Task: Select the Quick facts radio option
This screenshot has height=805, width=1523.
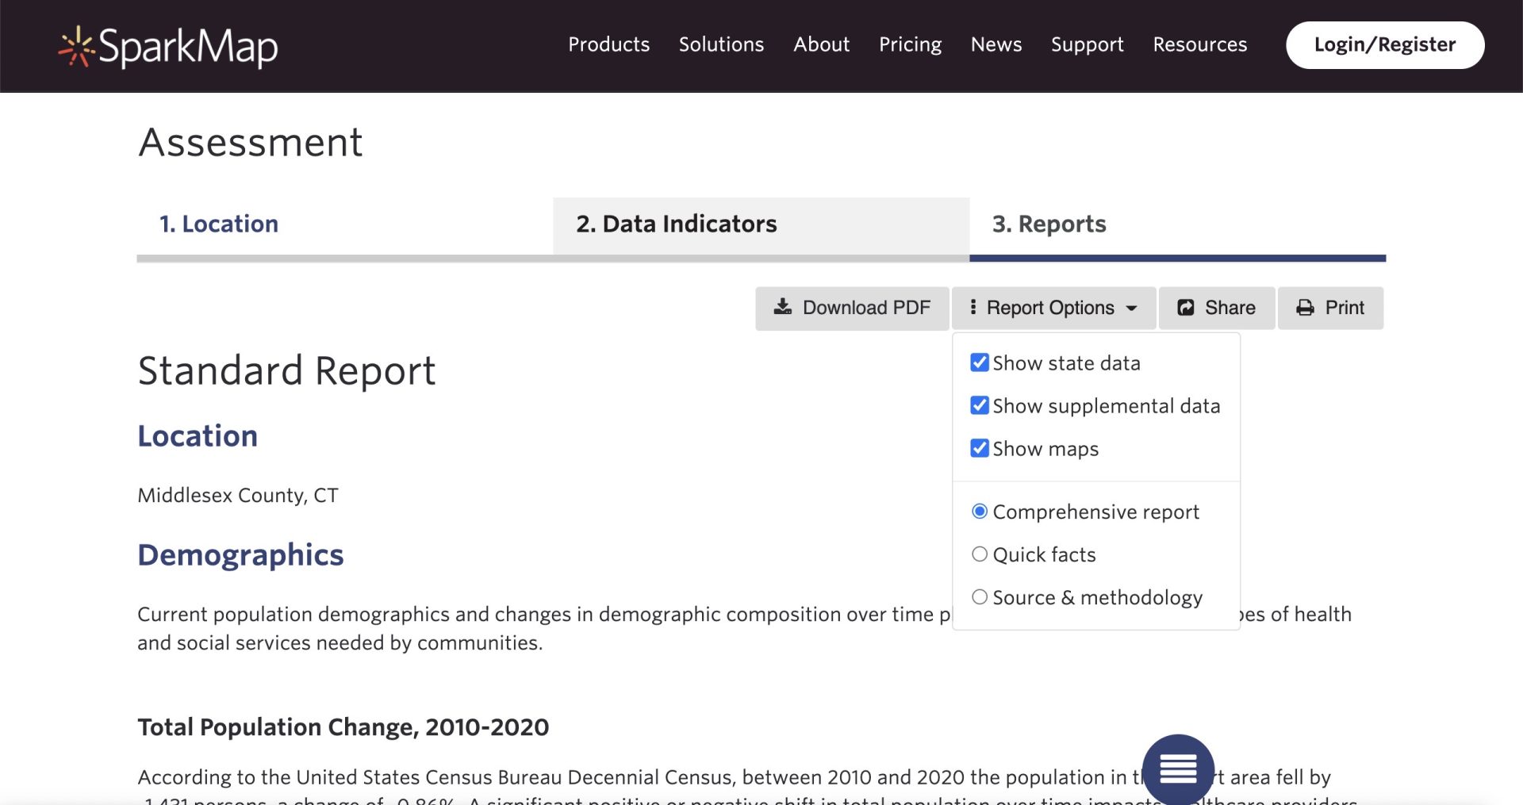Action: click(980, 554)
